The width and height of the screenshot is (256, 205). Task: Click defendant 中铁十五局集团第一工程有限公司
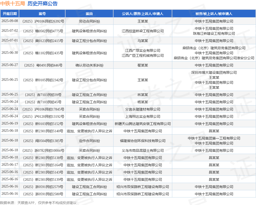click(214, 138)
